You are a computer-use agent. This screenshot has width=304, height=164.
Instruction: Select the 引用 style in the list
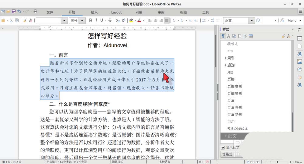pyautogui.click(x=231, y=122)
